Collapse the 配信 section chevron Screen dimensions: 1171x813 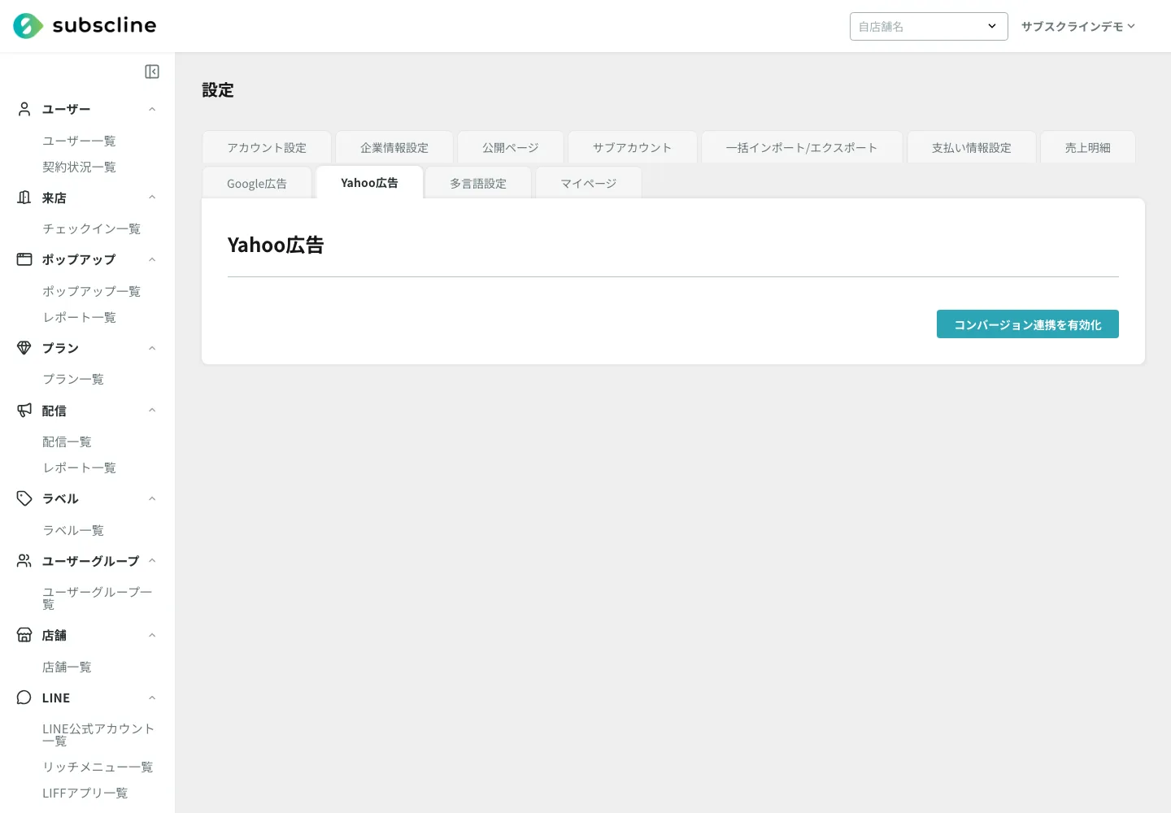(x=152, y=411)
